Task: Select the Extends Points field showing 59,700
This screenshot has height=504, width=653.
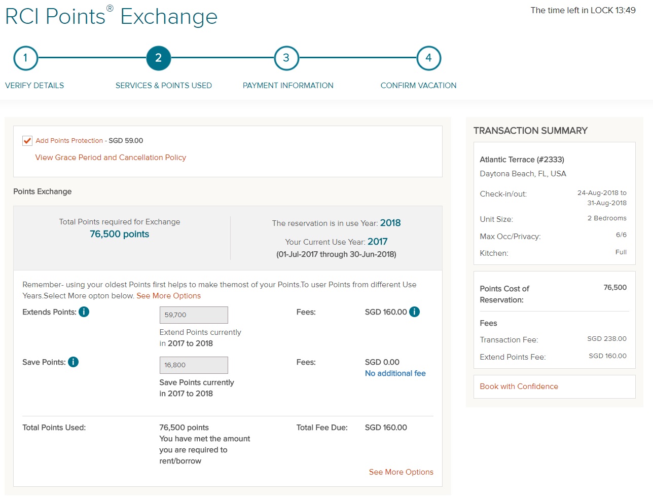Action: pos(194,315)
